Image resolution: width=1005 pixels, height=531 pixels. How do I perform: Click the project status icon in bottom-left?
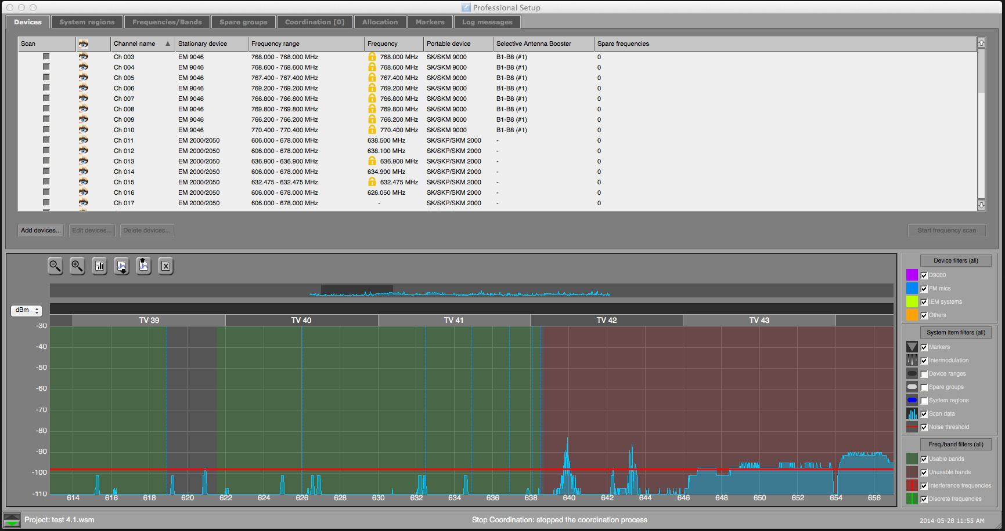[12, 520]
